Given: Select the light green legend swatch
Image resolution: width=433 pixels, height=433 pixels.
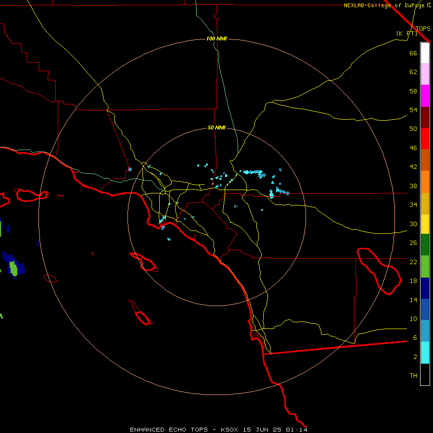Looking at the screenshot, I should click(x=425, y=267).
